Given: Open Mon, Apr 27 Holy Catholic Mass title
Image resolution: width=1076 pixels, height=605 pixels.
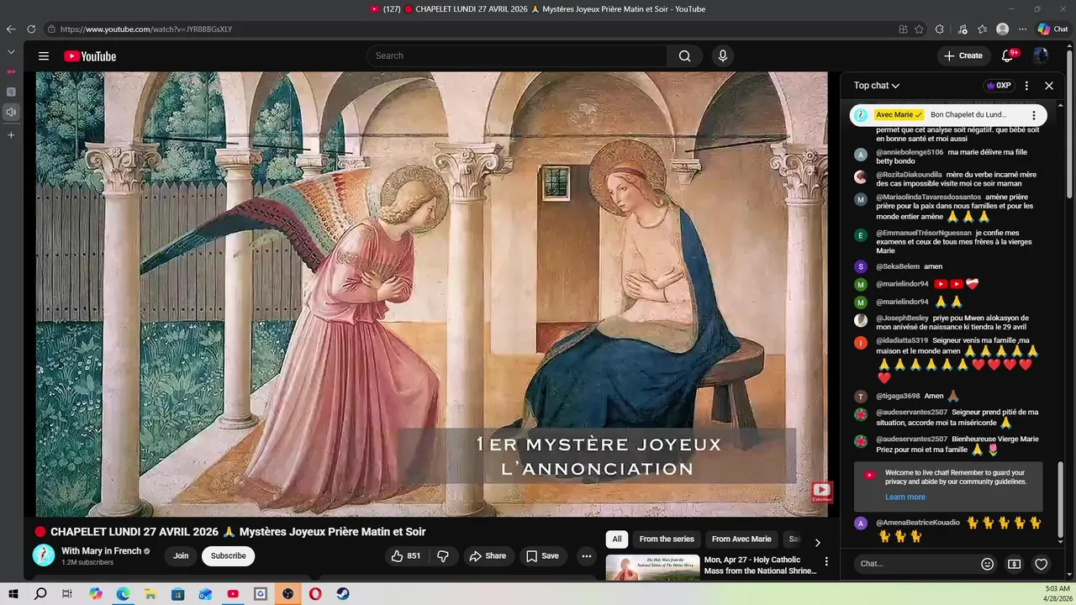Looking at the screenshot, I should 760,566.
